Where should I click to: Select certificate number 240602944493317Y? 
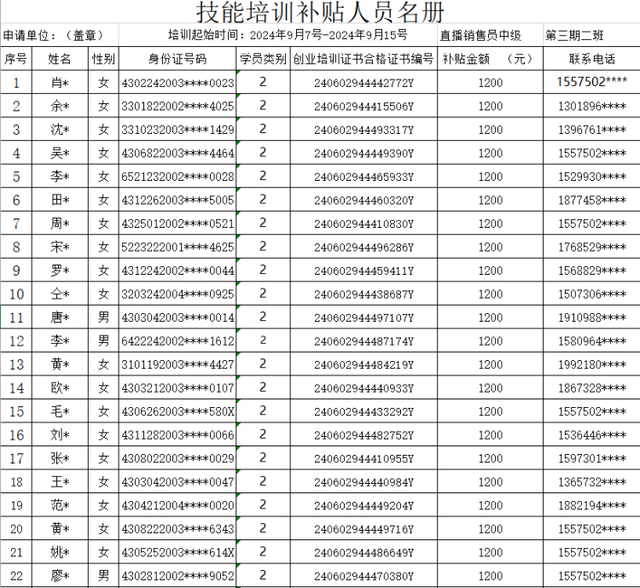(x=364, y=130)
